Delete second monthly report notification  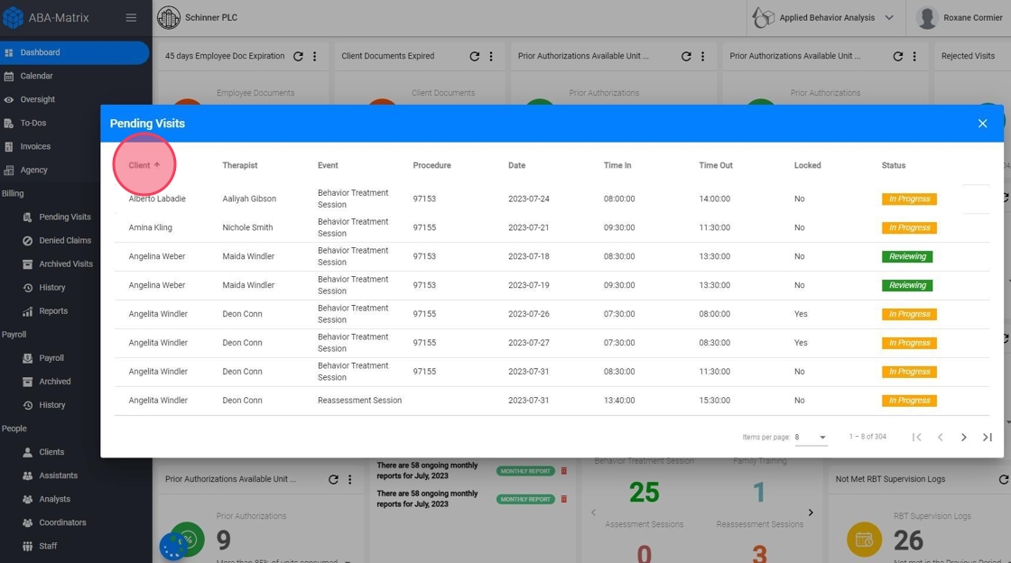pyautogui.click(x=563, y=499)
